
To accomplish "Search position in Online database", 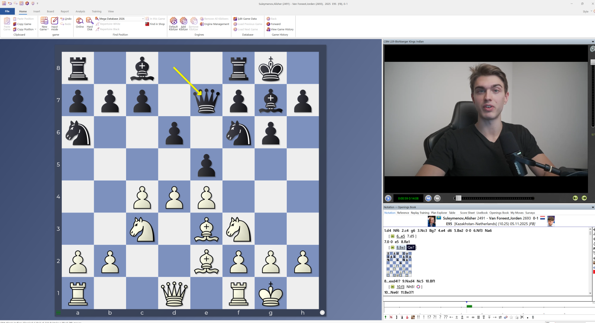I will 80,22.
